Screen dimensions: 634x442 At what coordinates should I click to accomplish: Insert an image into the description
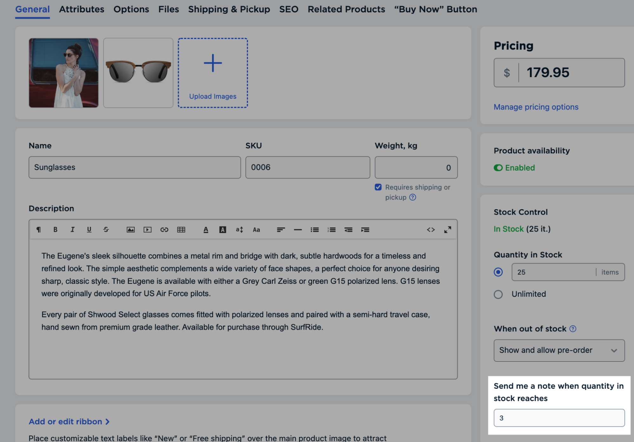[x=131, y=230]
